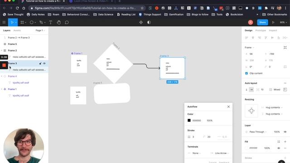Present prototype with play icon
Image resolution: width=290 pixels, height=163 pixels.
point(273,22)
